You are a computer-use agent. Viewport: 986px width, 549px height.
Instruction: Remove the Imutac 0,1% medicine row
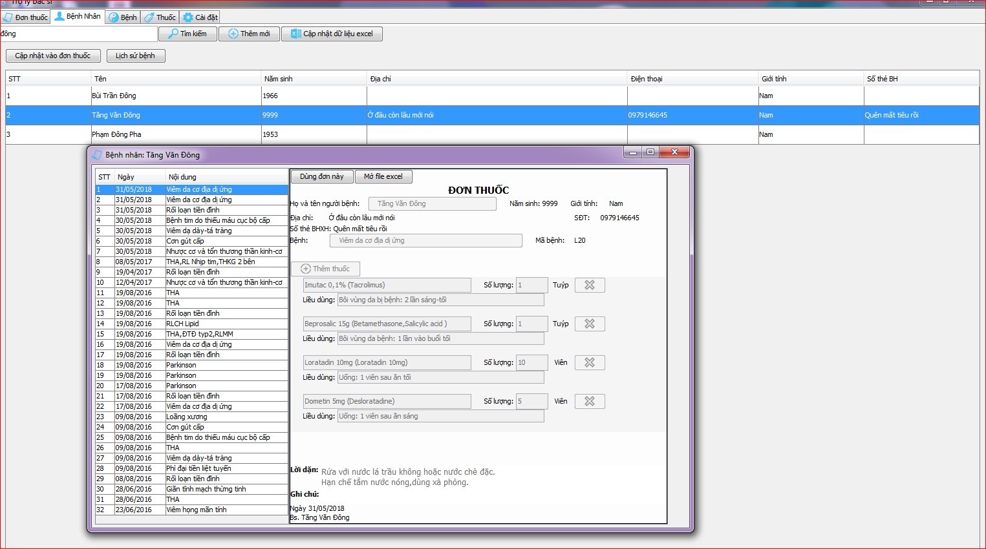[590, 285]
